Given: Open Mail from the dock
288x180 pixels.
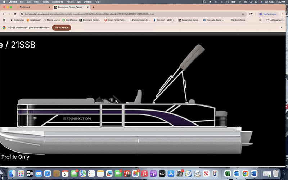Looking at the screenshot, I should (x=39, y=174).
